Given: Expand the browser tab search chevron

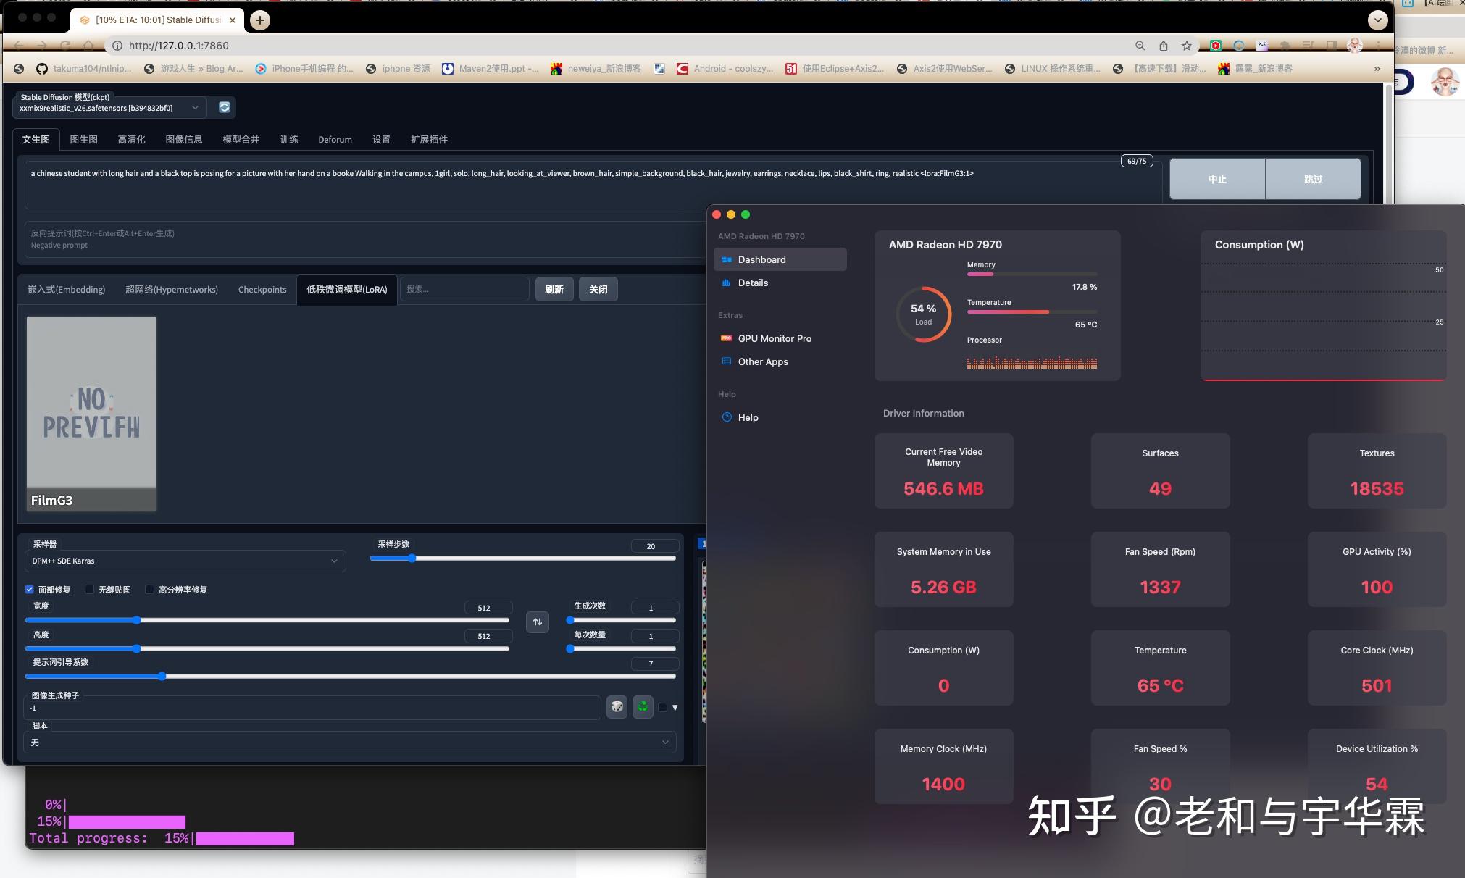Looking at the screenshot, I should (x=1377, y=20).
